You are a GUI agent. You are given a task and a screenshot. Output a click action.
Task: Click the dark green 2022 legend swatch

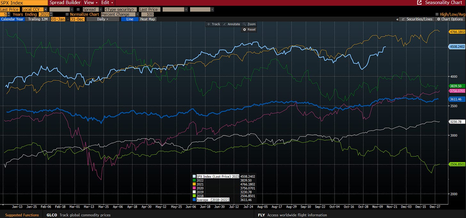(194, 180)
